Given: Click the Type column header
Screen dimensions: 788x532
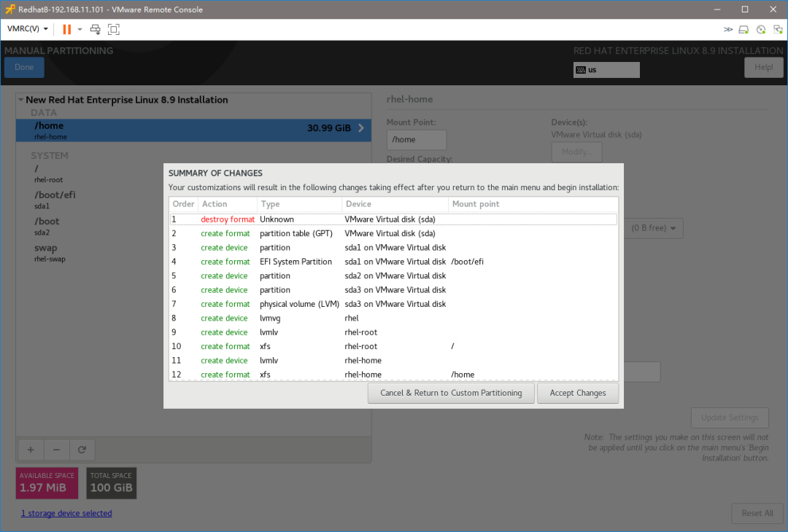Looking at the screenshot, I should pos(300,204).
